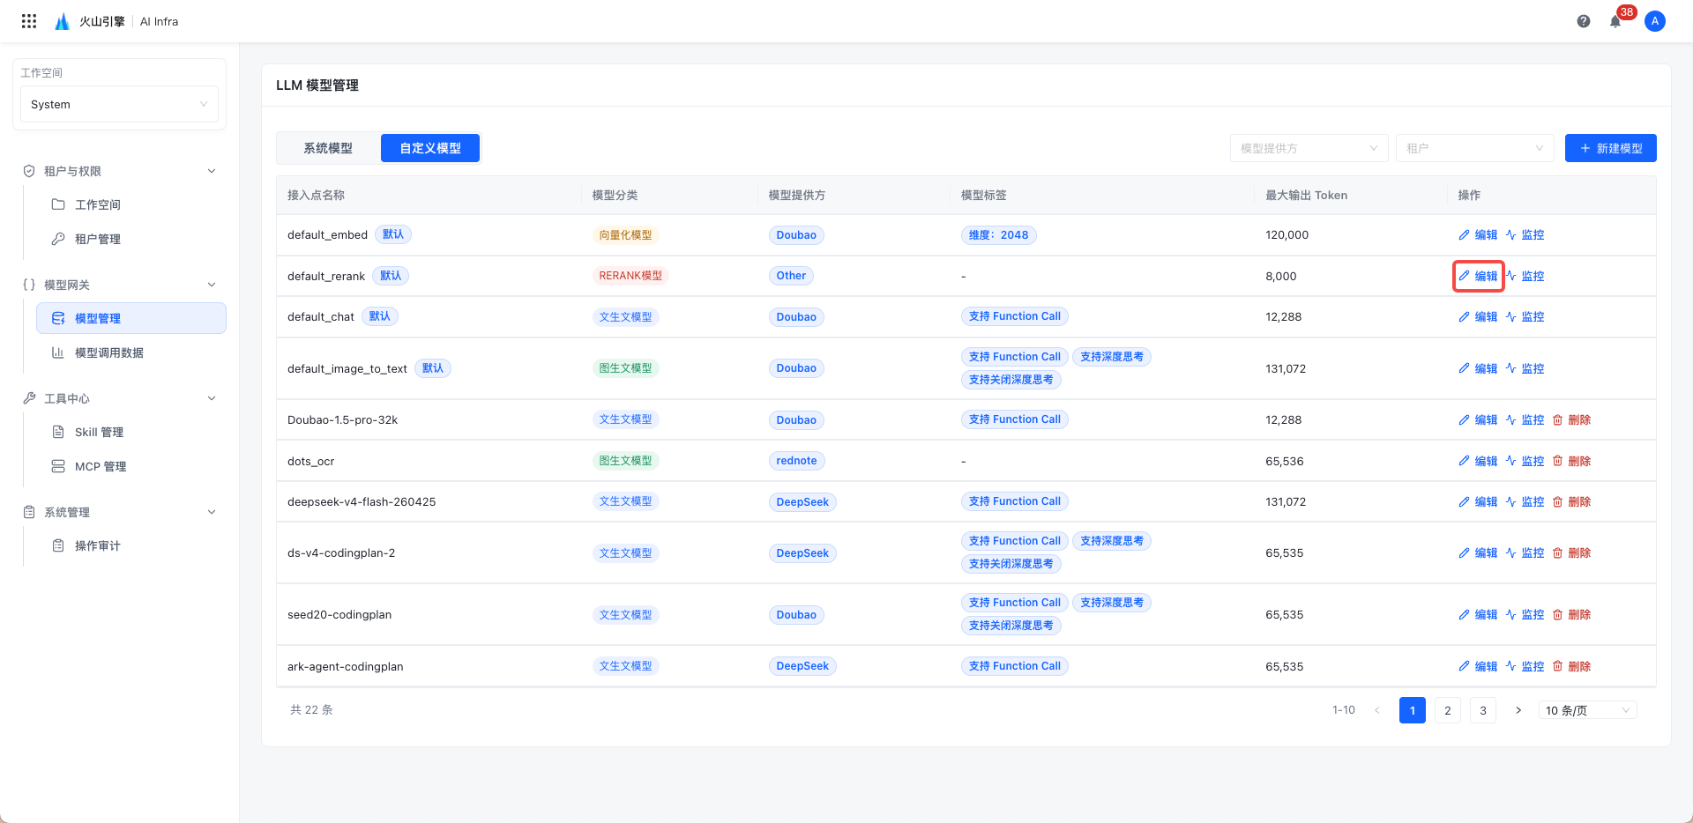
Task: Open monitoring for default_rerank
Action: [1525, 276]
